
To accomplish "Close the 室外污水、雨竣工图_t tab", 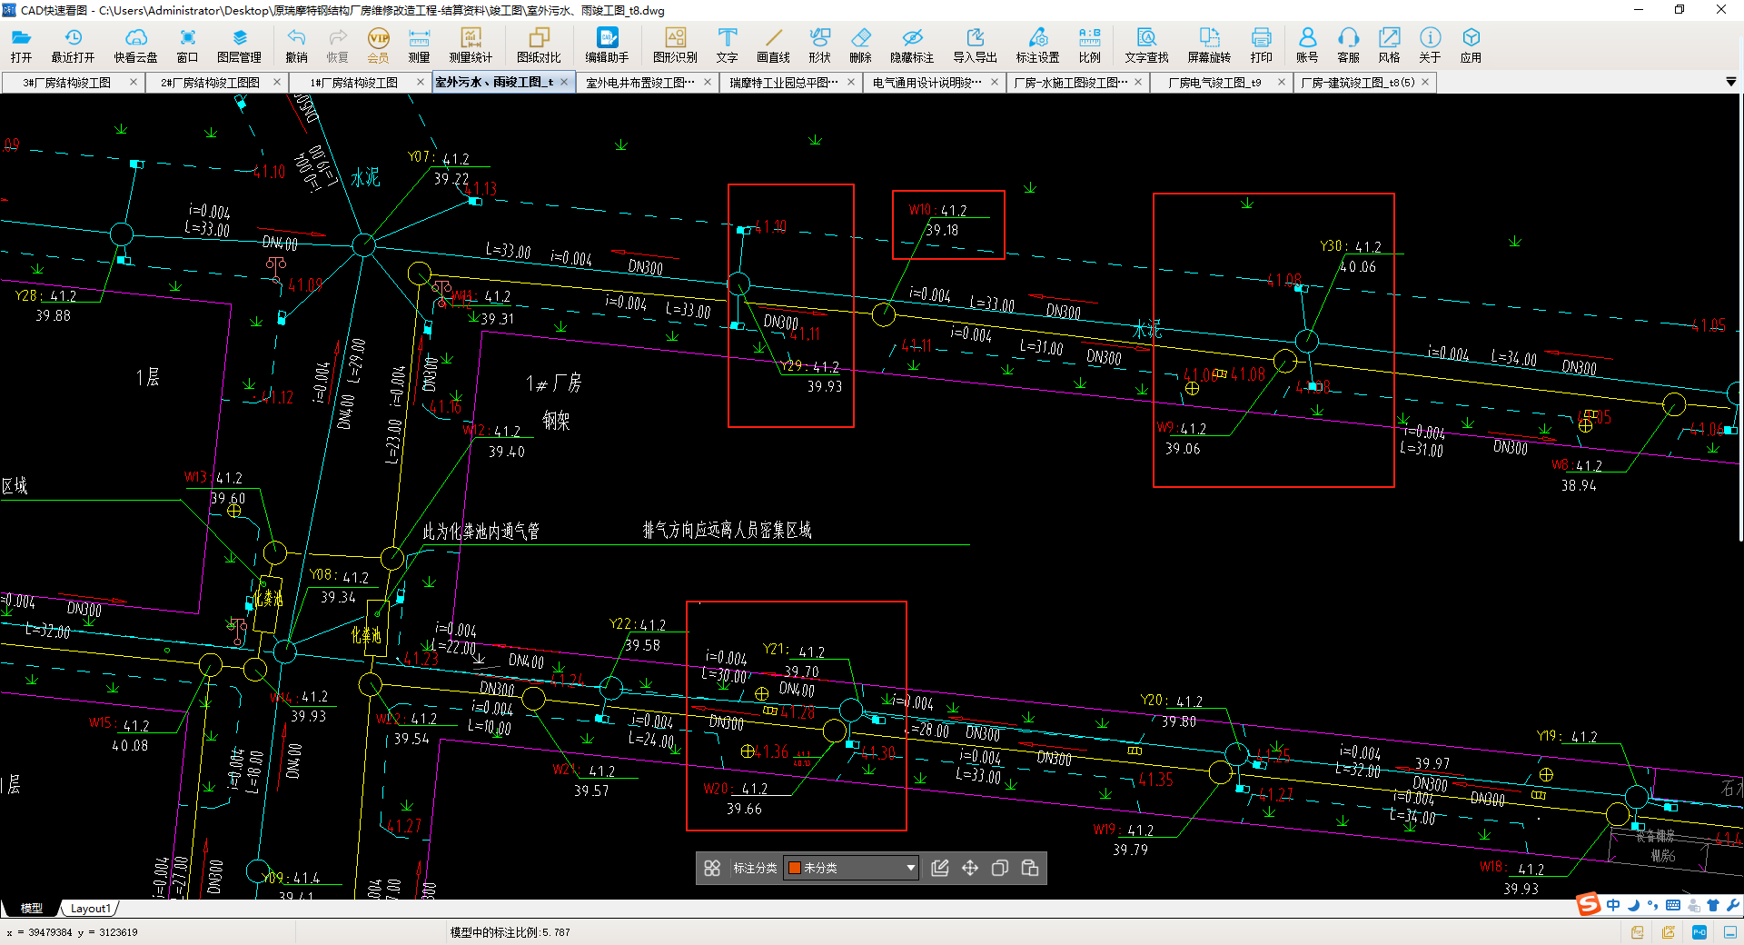I will pos(564,82).
